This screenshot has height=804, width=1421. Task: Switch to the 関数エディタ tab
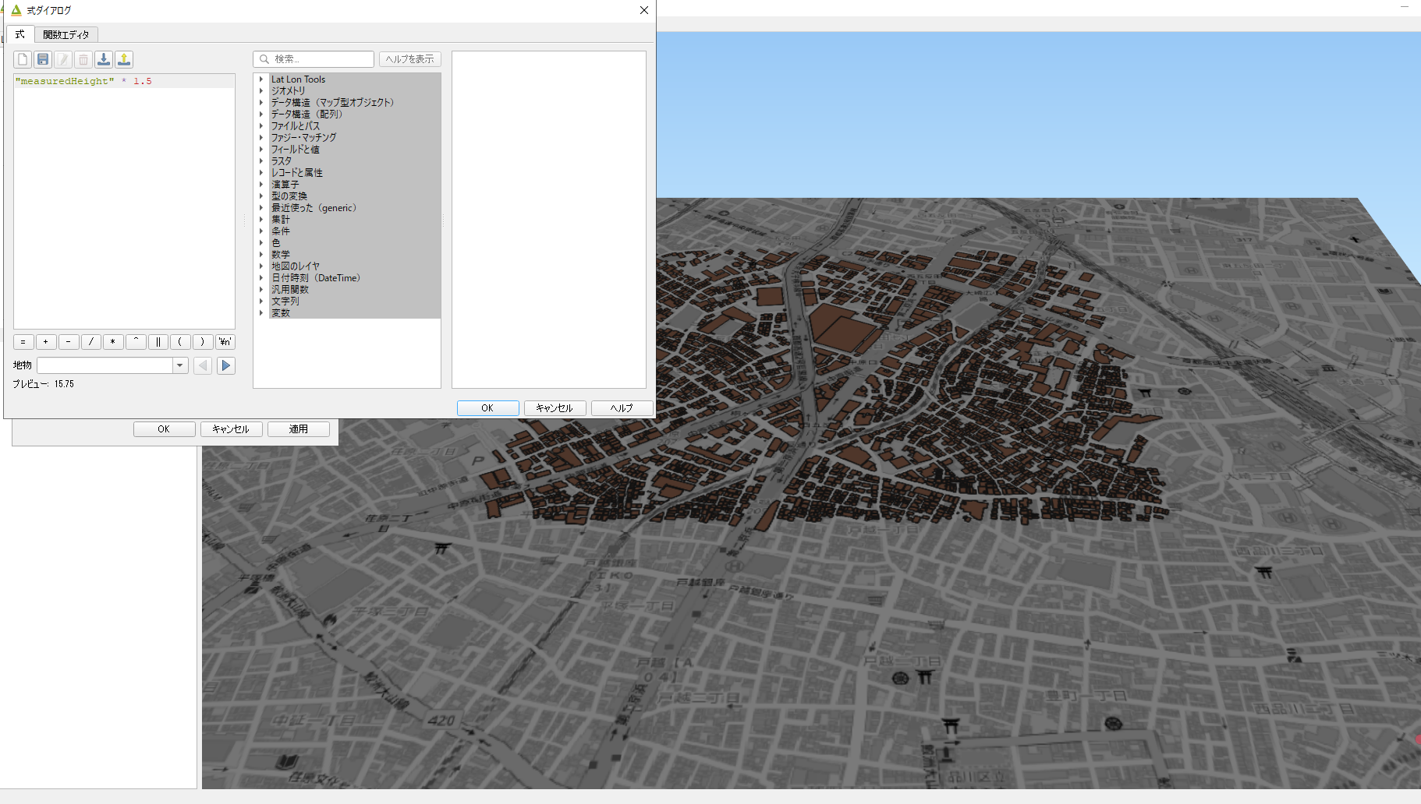pos(66,34)
